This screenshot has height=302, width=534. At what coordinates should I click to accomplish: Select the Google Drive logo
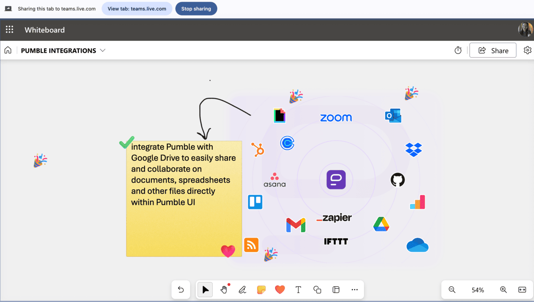(x=381, y=224)
